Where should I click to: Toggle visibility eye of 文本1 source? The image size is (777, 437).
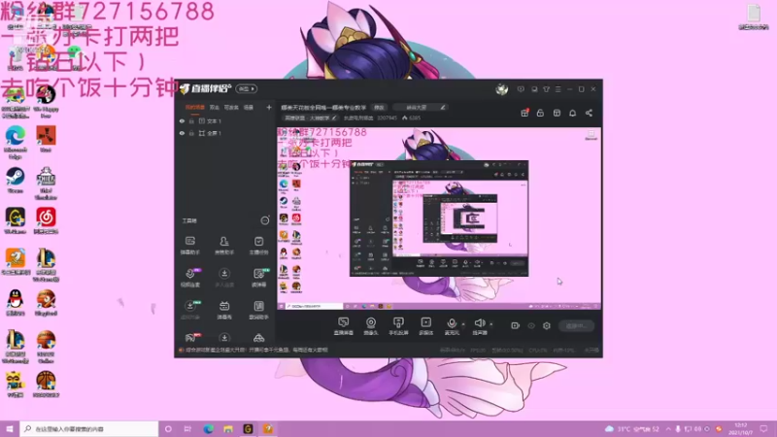tap(182, 120)
